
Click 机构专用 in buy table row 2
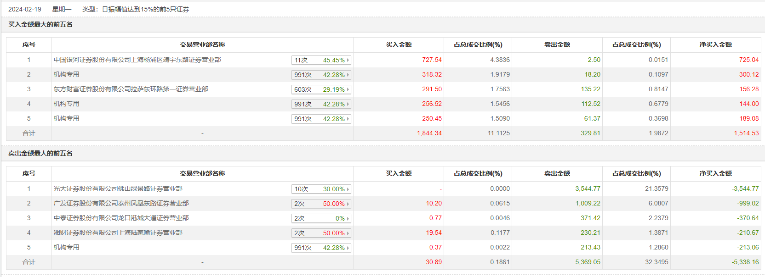66,75
